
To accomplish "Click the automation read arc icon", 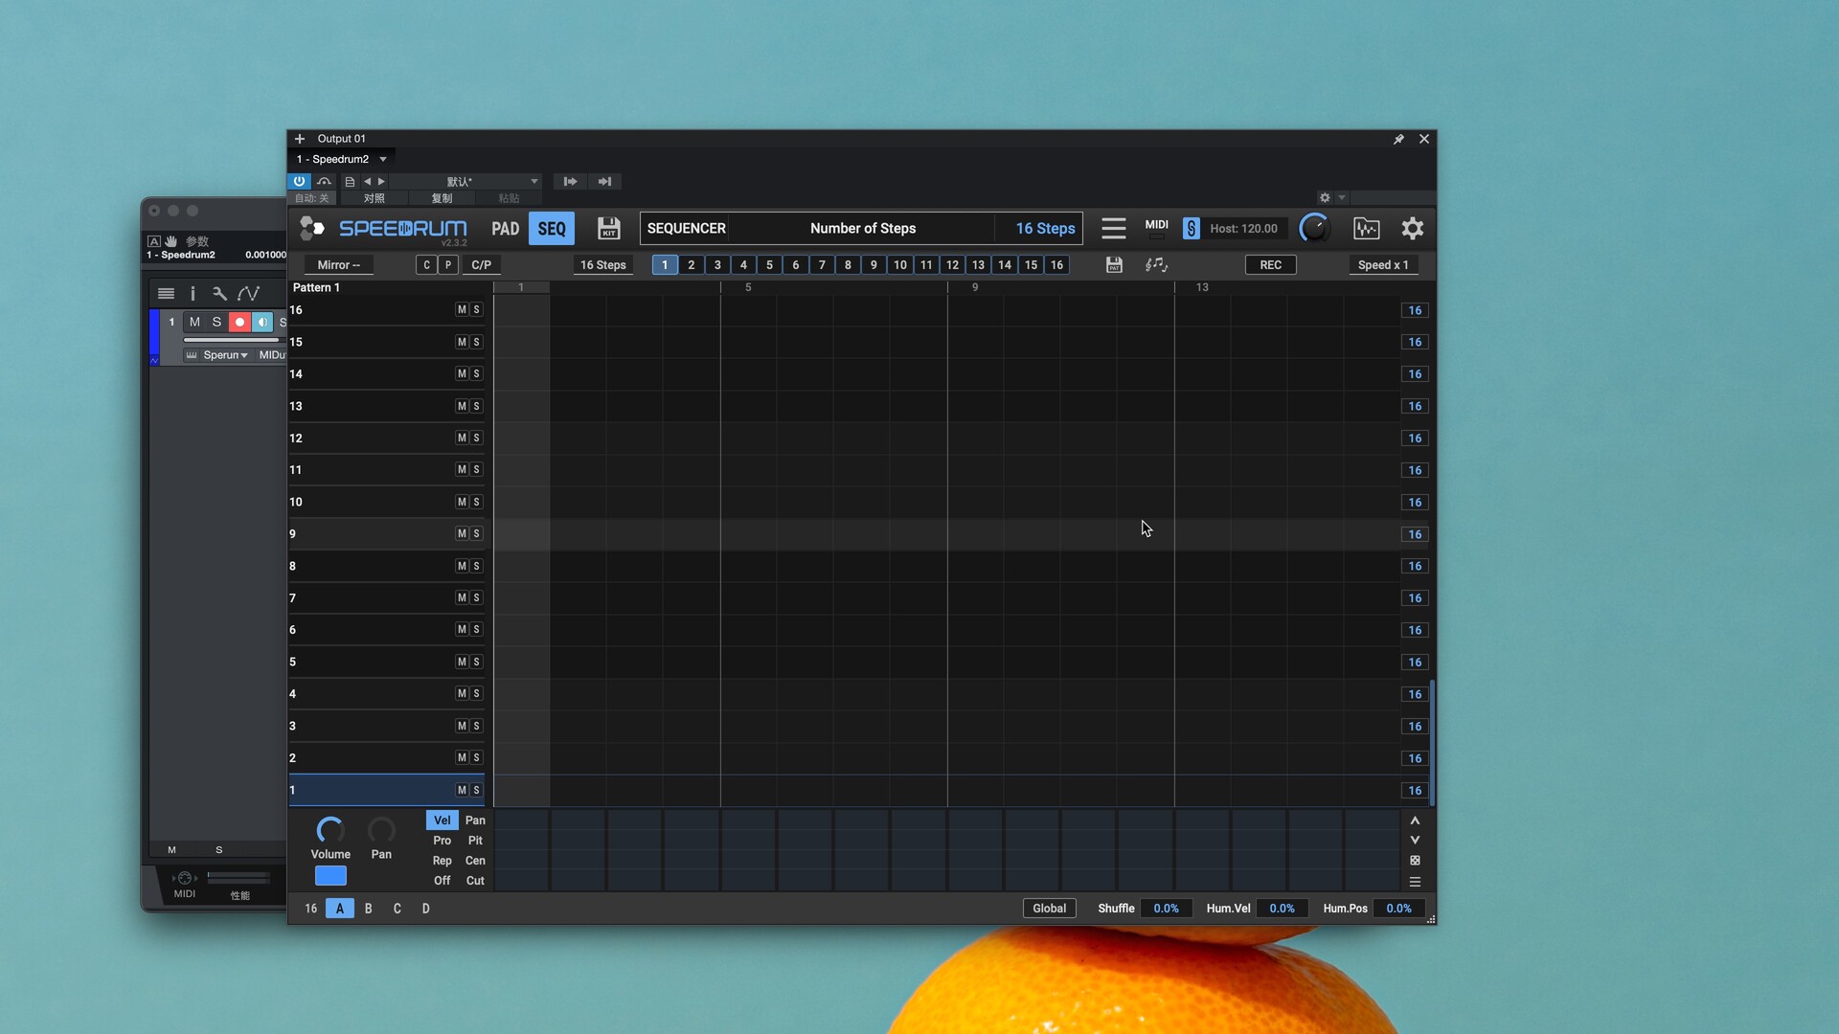I will click(x=325, y=181).
